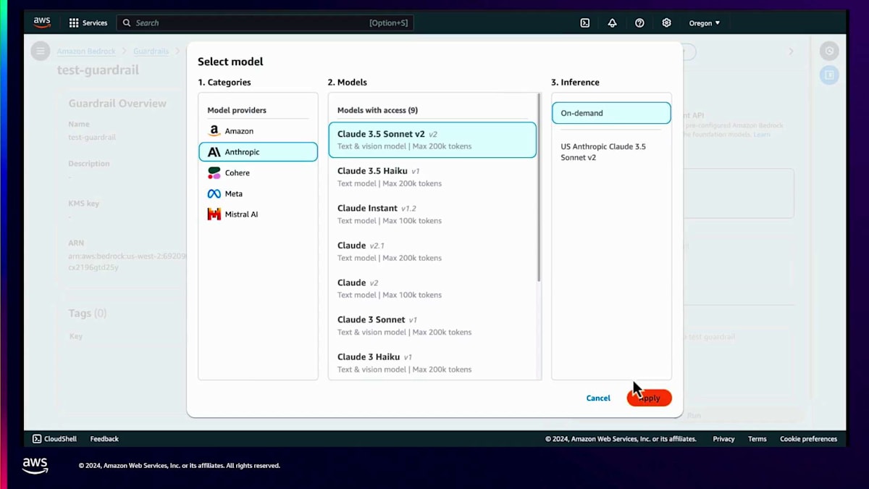
Task: Select the Claude v2.1 model
Action: point(432,251)
